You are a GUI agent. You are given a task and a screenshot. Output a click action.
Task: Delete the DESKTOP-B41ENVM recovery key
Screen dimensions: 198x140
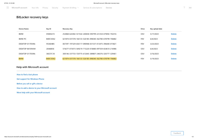(174, 49)
